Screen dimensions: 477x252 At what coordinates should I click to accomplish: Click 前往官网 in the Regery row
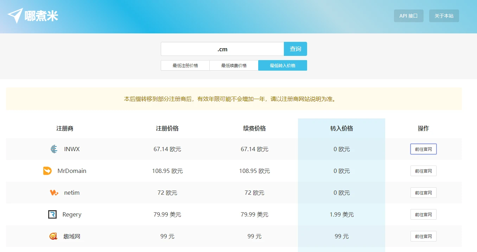(423, 214)
